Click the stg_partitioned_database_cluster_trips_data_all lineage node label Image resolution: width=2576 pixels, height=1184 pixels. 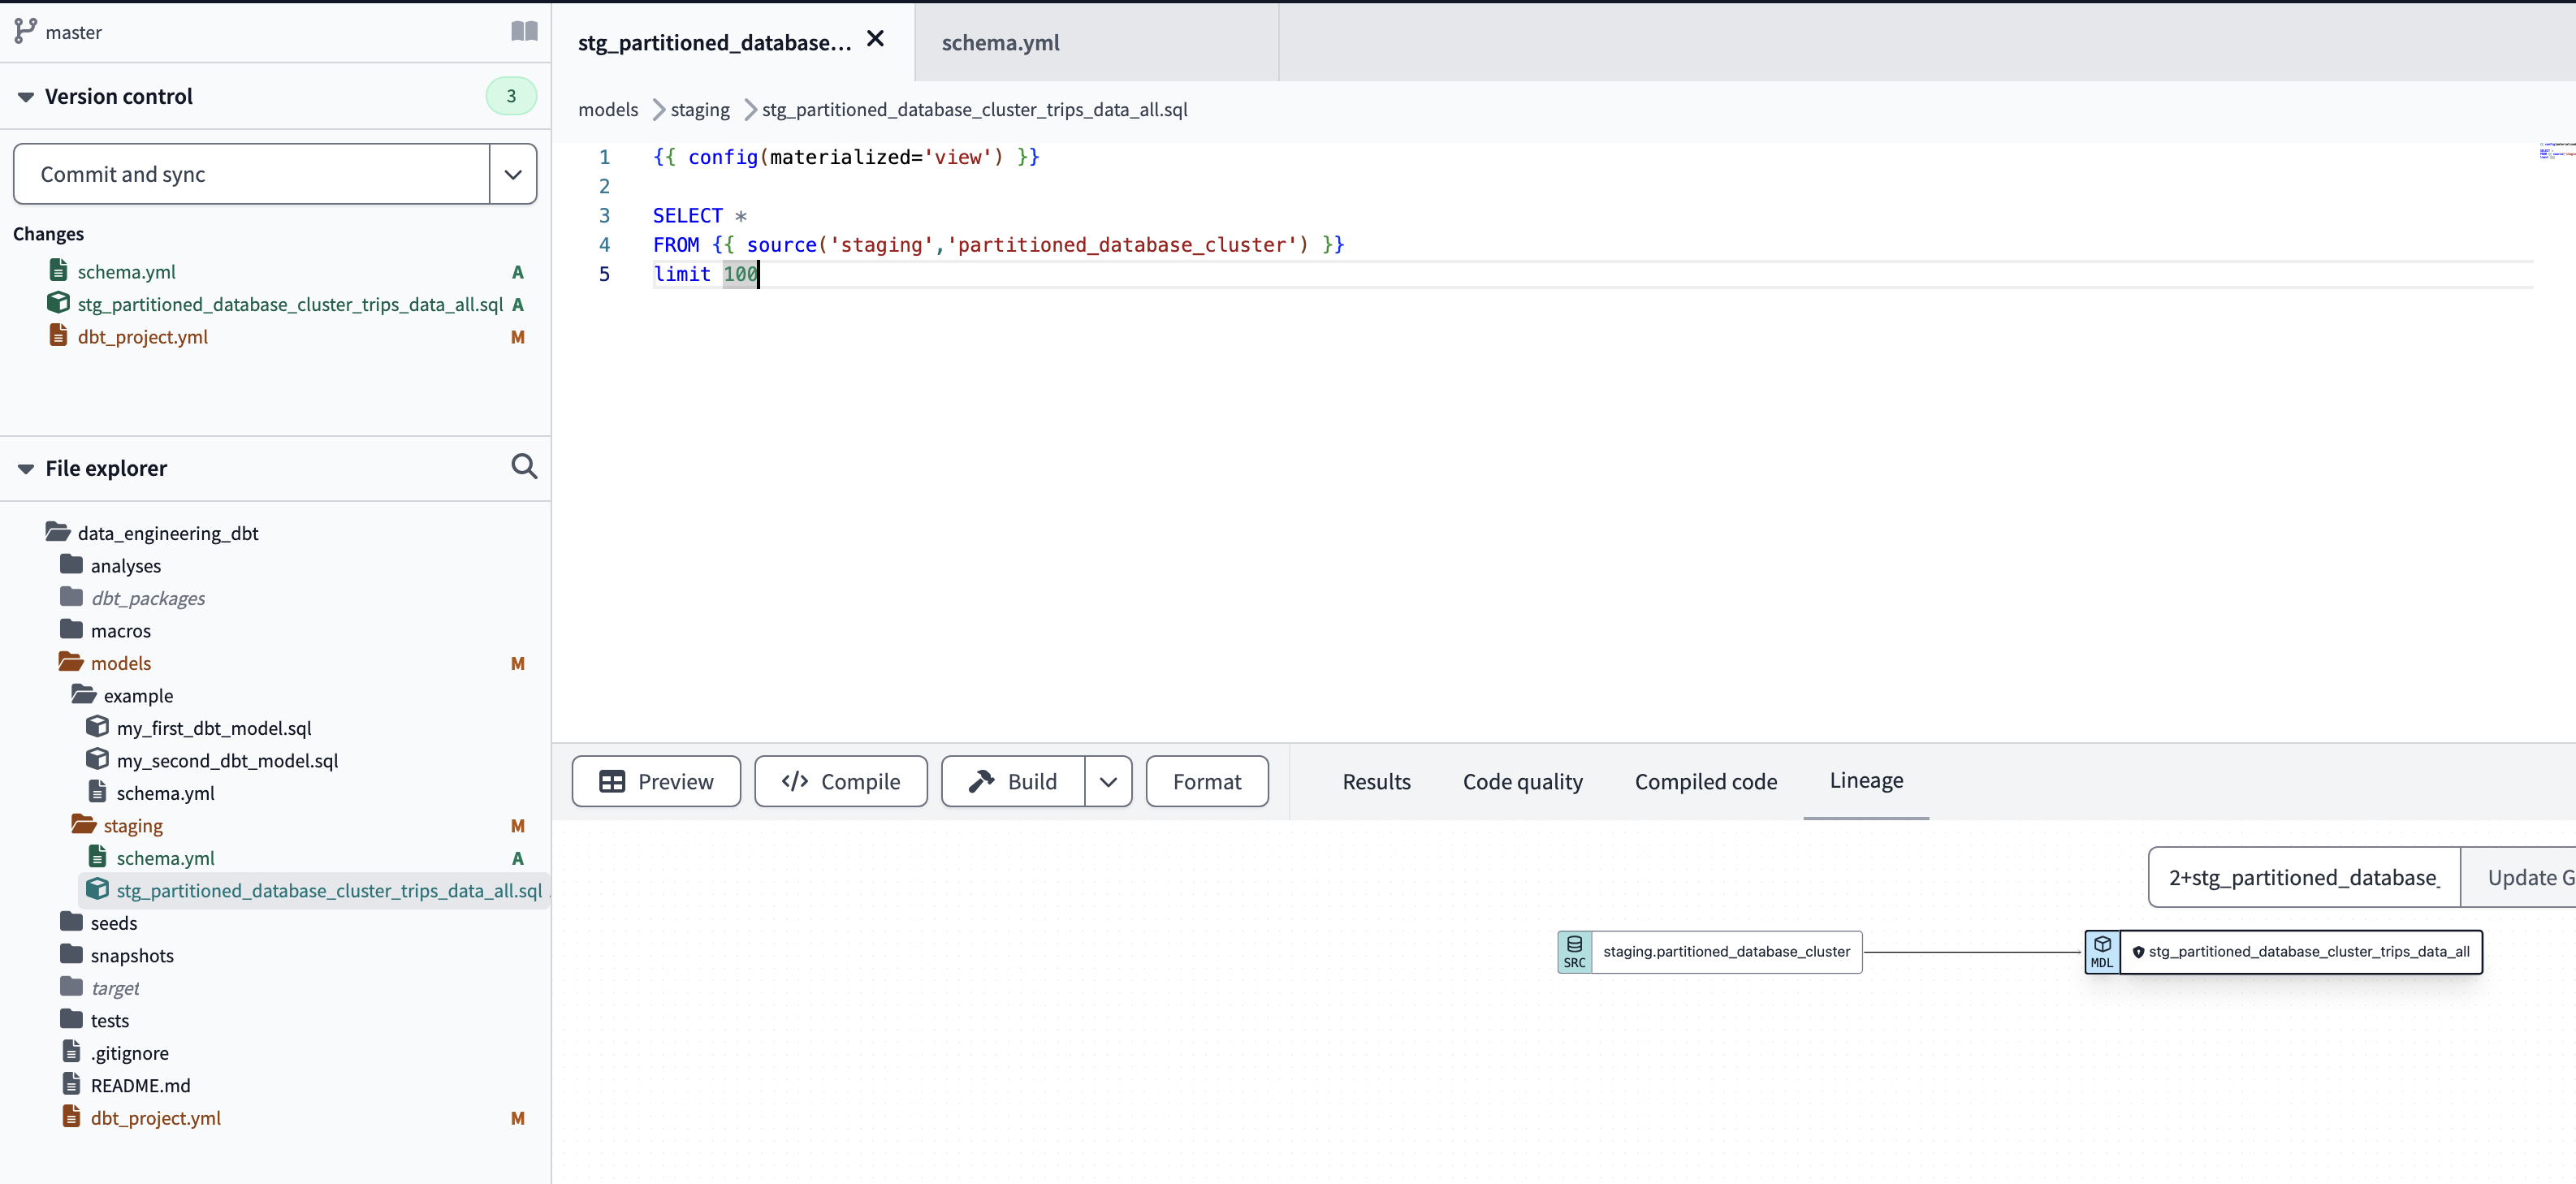[2308, 952]
